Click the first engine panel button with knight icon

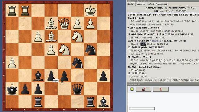(144, 89)
